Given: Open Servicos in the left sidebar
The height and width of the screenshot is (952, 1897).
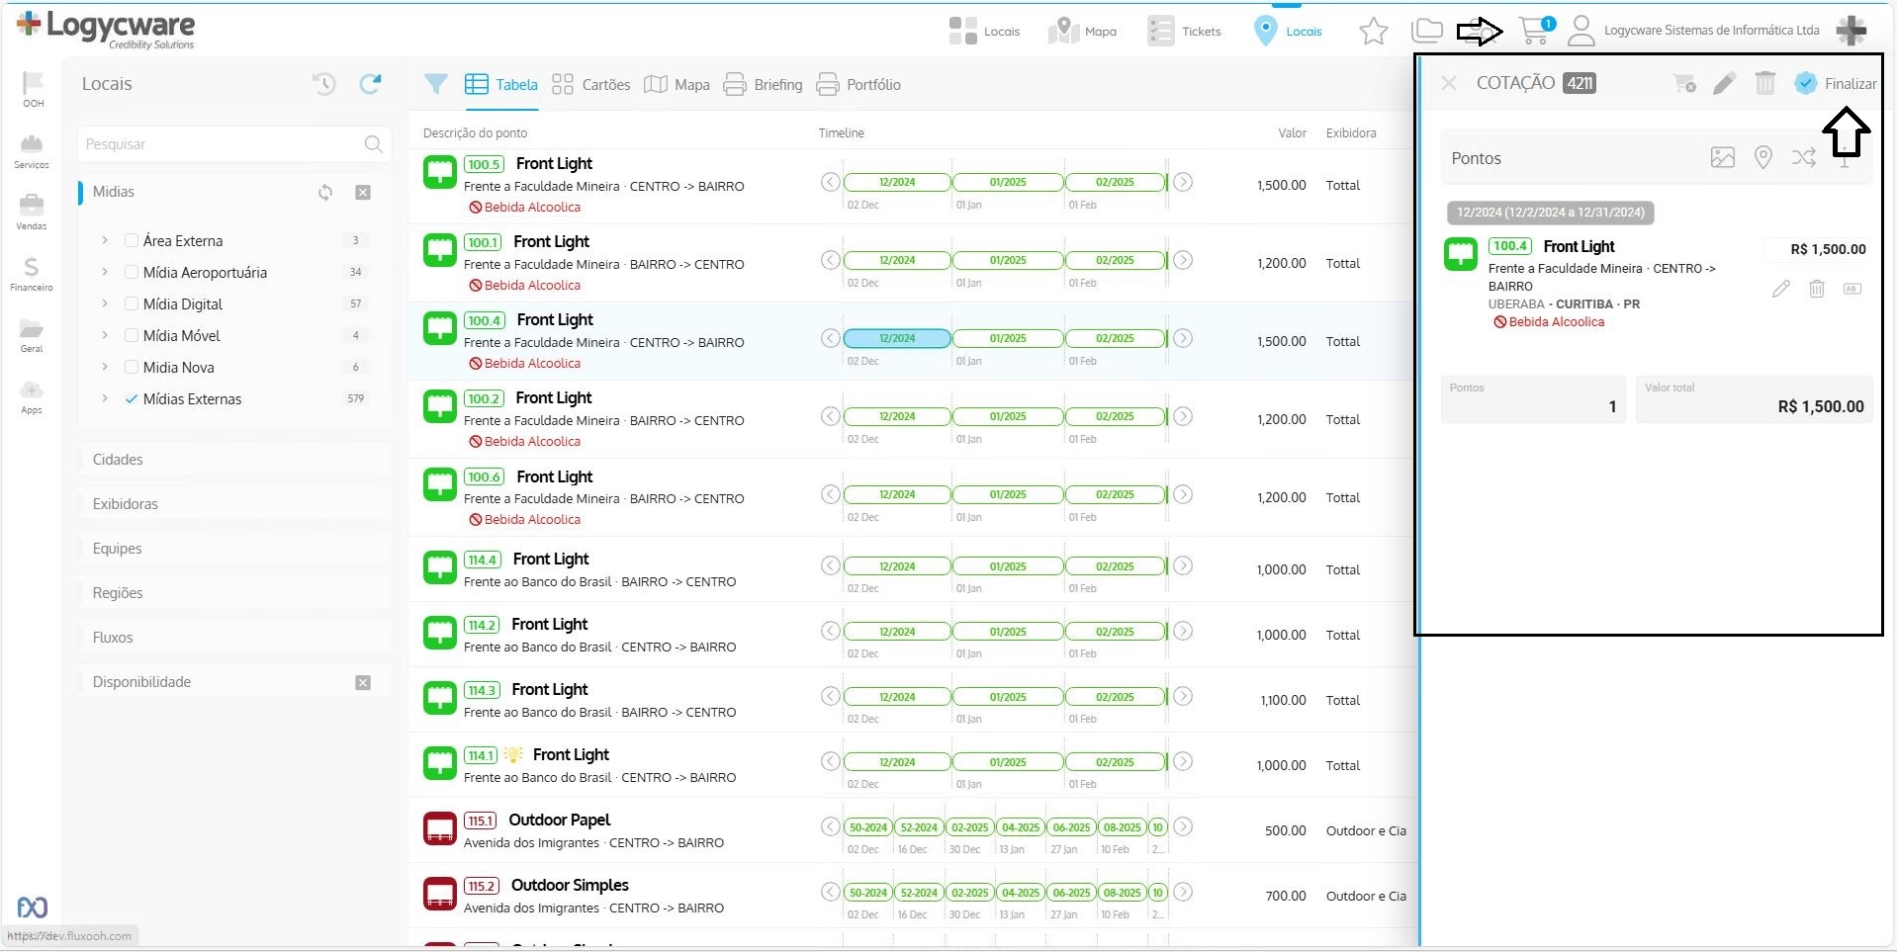Looking at the screenshot, I should [x=32, y=150].
